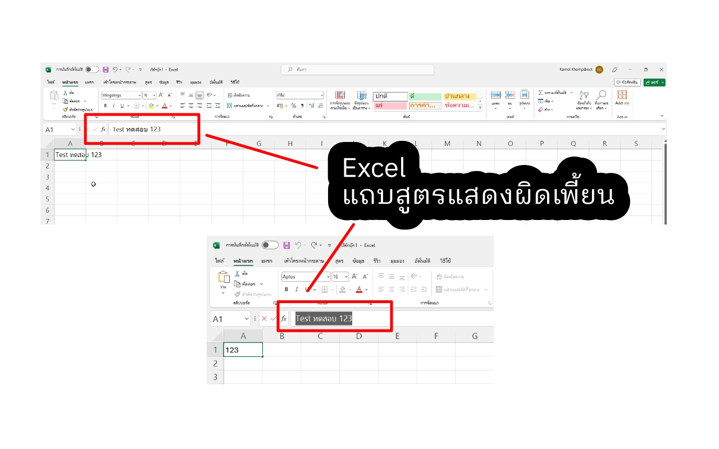Click Copy icon in lower Excel ribbon
This screenshot has width=719, height=449.
[x=238, y=284]
